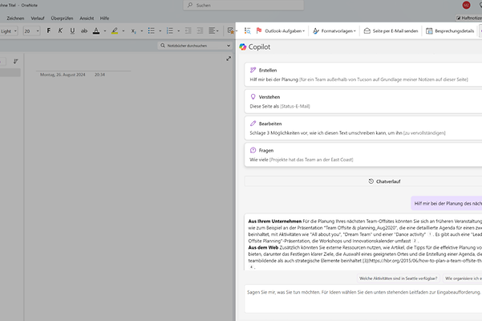Open the Ansicht menu tab
This screenshot has width=482, height=321.
(x=87, y=17)
